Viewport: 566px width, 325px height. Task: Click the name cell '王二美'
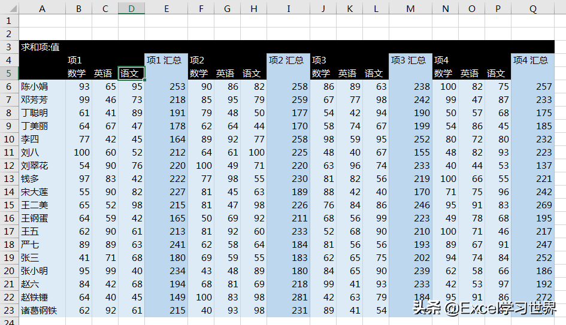[x=43, y=205]
